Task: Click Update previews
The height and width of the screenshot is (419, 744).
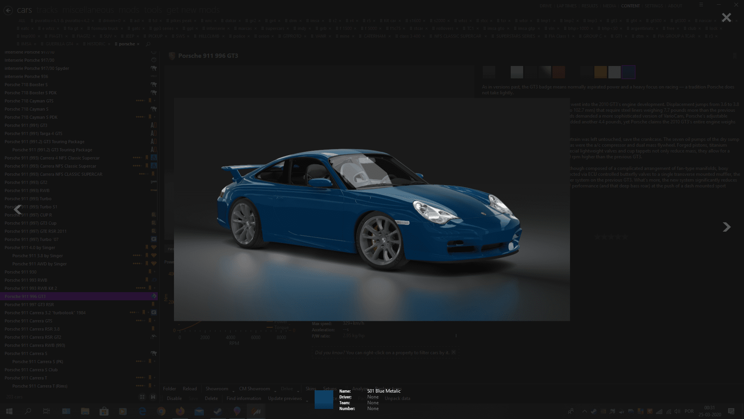Action: [285, 398]
